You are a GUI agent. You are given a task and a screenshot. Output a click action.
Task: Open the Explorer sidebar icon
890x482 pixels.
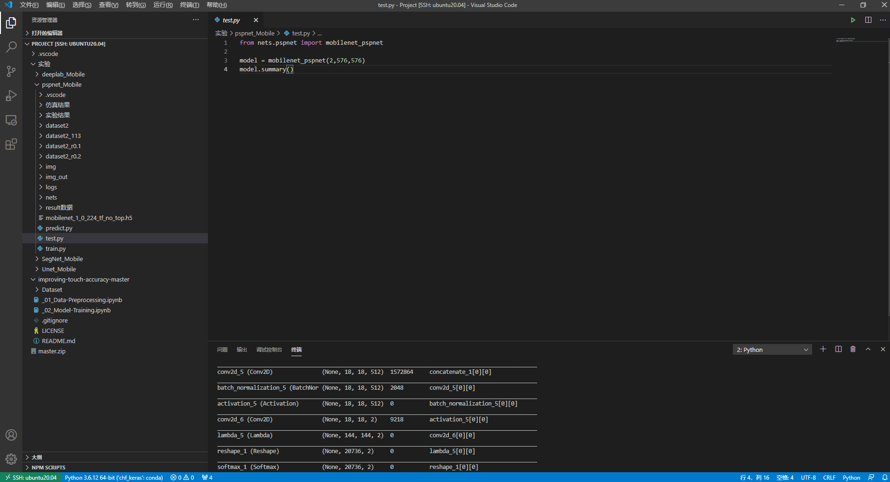coord(11,22)
